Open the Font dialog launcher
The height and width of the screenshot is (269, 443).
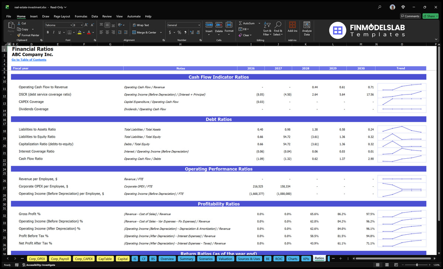click(95, 40)
